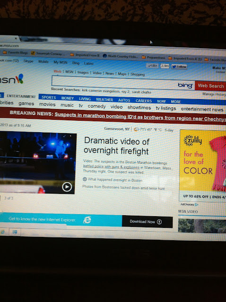226x302 pixels.
Task: Select the MSN search scope
Action: click(70, 72)
